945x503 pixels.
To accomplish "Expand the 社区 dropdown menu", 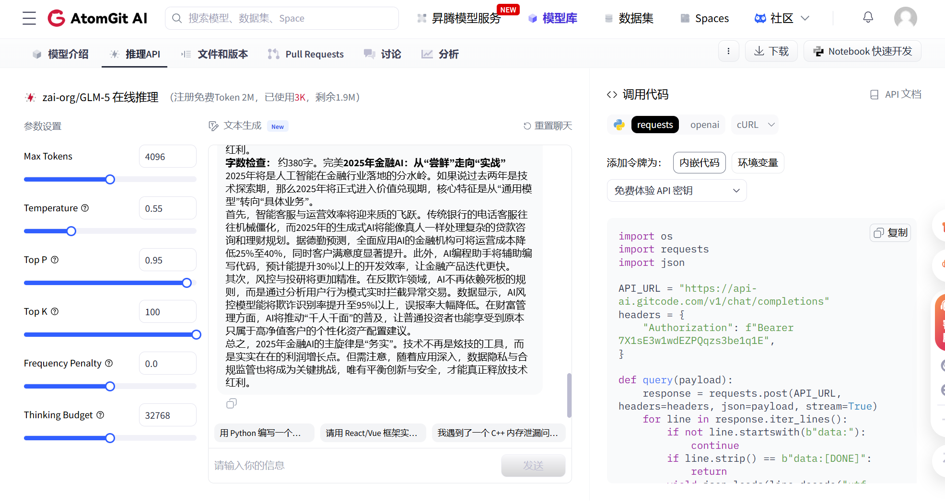I will 781,18.
